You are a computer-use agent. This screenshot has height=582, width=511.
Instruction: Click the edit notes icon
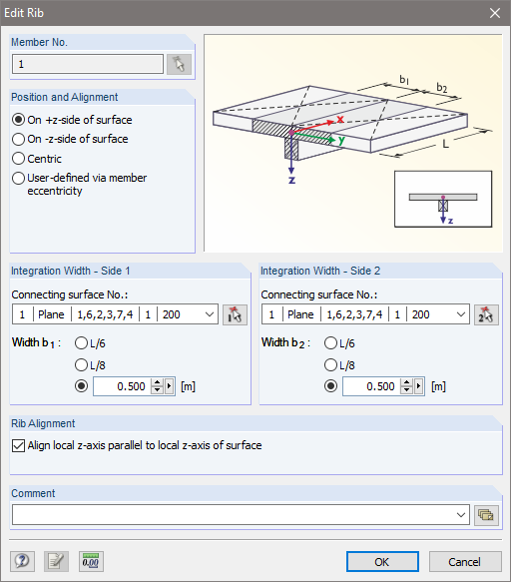[x=57, y=561]
